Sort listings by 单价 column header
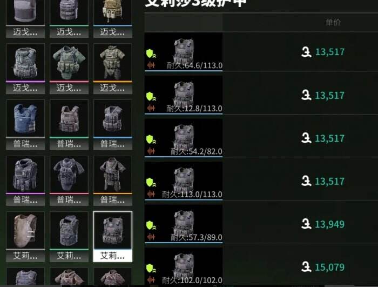Screen dimensions: 378x287 click(333, 23)
